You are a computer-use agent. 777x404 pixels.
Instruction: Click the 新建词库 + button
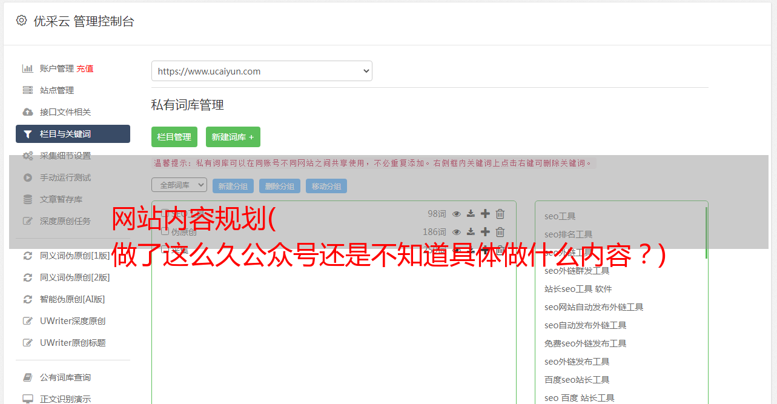pyautogui.click(x=233, y=137)
